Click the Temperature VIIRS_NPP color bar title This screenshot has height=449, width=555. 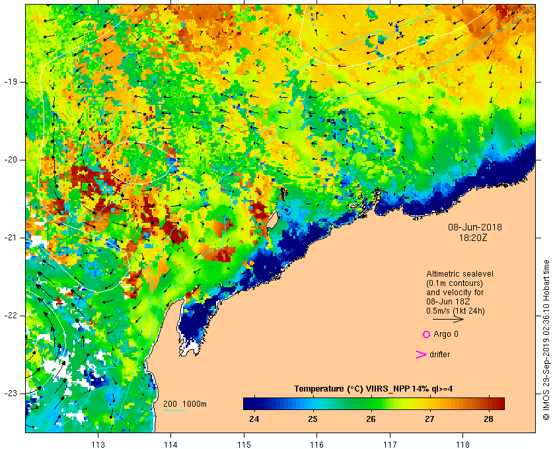(x=373, y=389)
